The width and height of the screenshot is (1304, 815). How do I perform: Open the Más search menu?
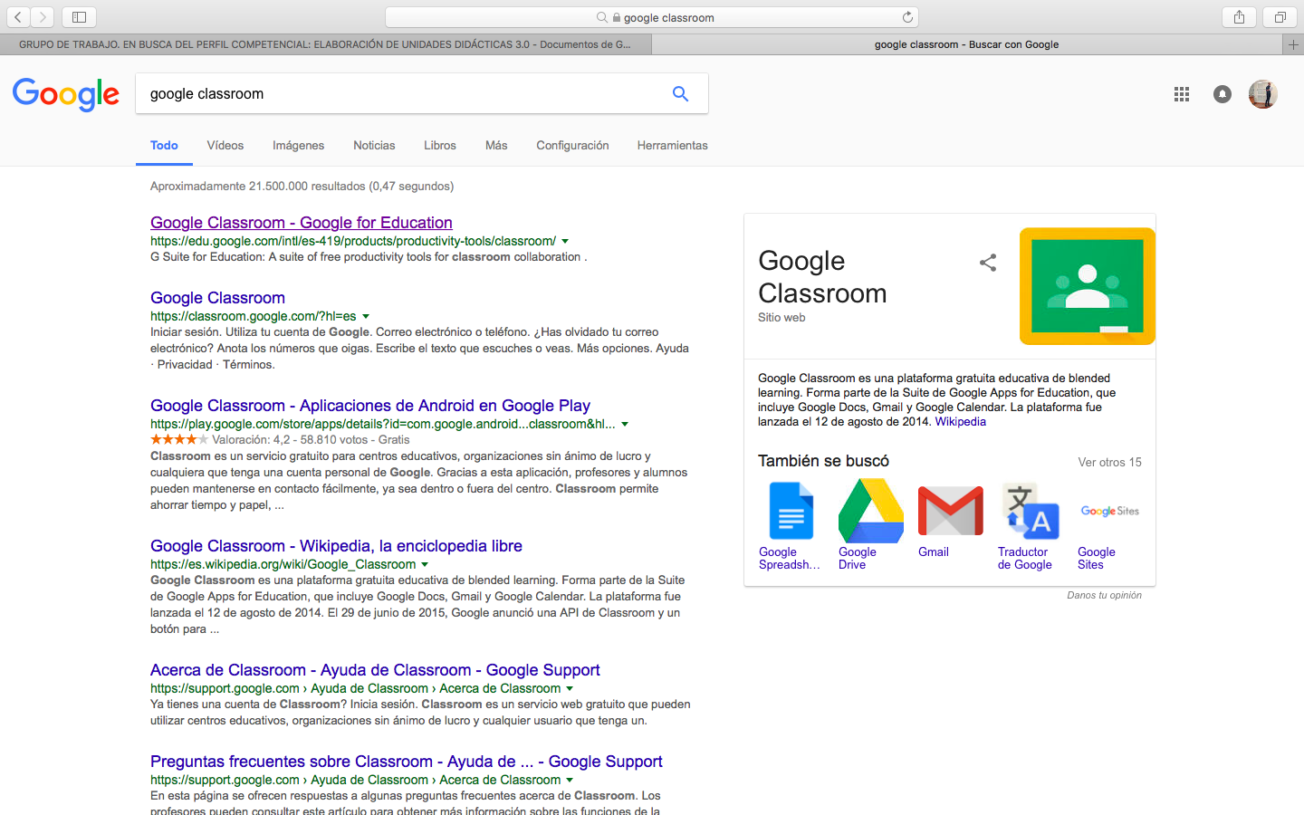[x=496, y=145]
